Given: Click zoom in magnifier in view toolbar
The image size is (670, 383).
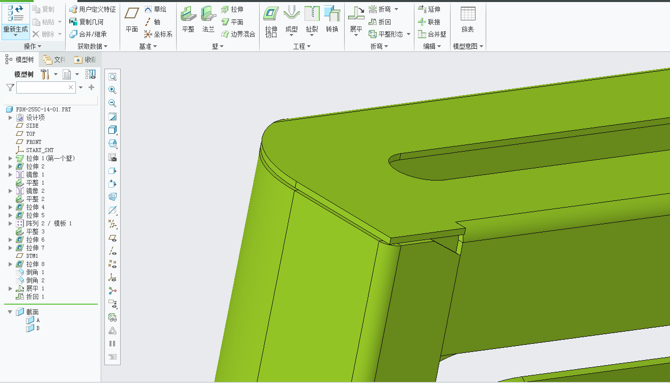Looking at the screenshot, I should pyautogui.click(x=113, y=90).
